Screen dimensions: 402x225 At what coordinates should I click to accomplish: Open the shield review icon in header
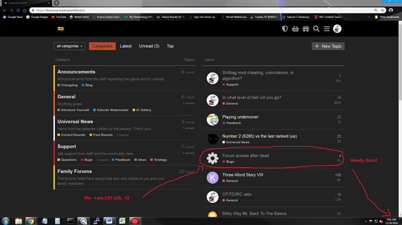coord(284,28)
